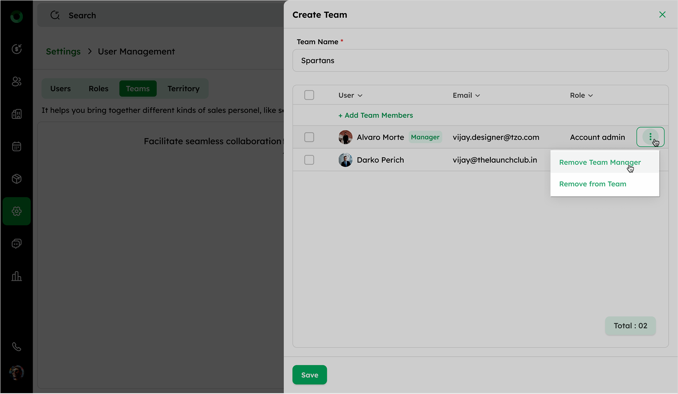Open the calendar icon in sidebar
Image resolution: width=678 pixels, height=394 pixels.
[x=17, y=147]
